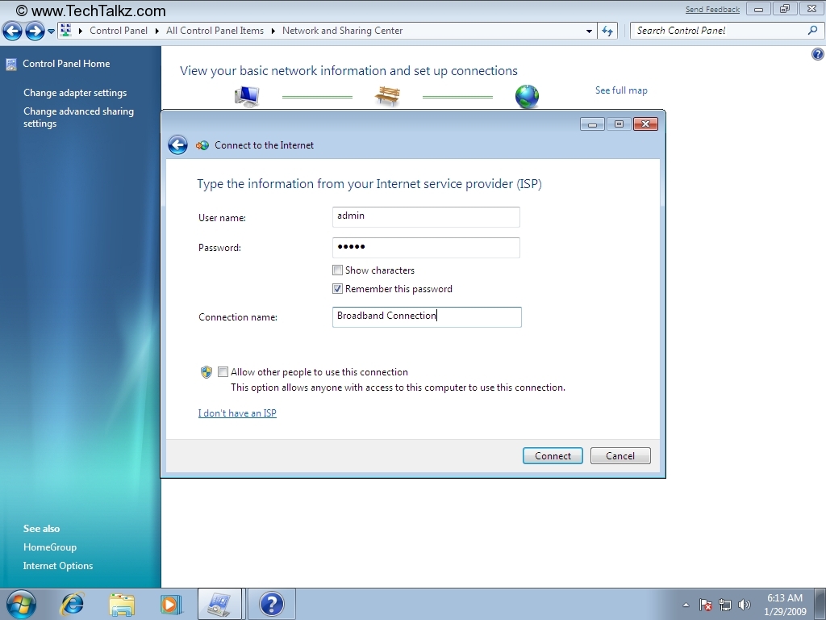The height and width of the screenshot is (620, 826).
Task: Enable the Show characters checkbox
Action: coord(338,270)
